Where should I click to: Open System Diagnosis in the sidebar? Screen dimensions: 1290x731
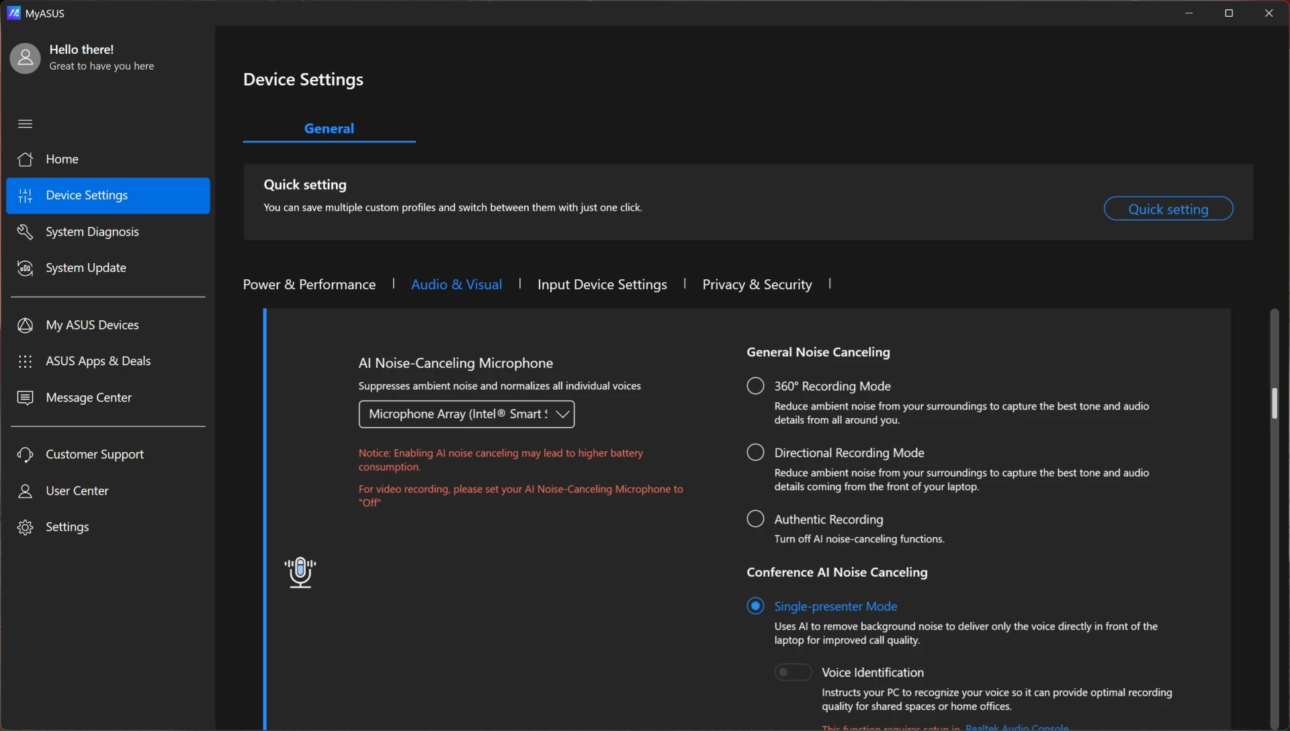pos(108,232)
